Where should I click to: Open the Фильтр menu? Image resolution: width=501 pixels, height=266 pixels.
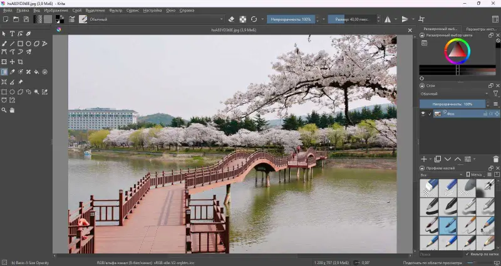coord(116,10)
